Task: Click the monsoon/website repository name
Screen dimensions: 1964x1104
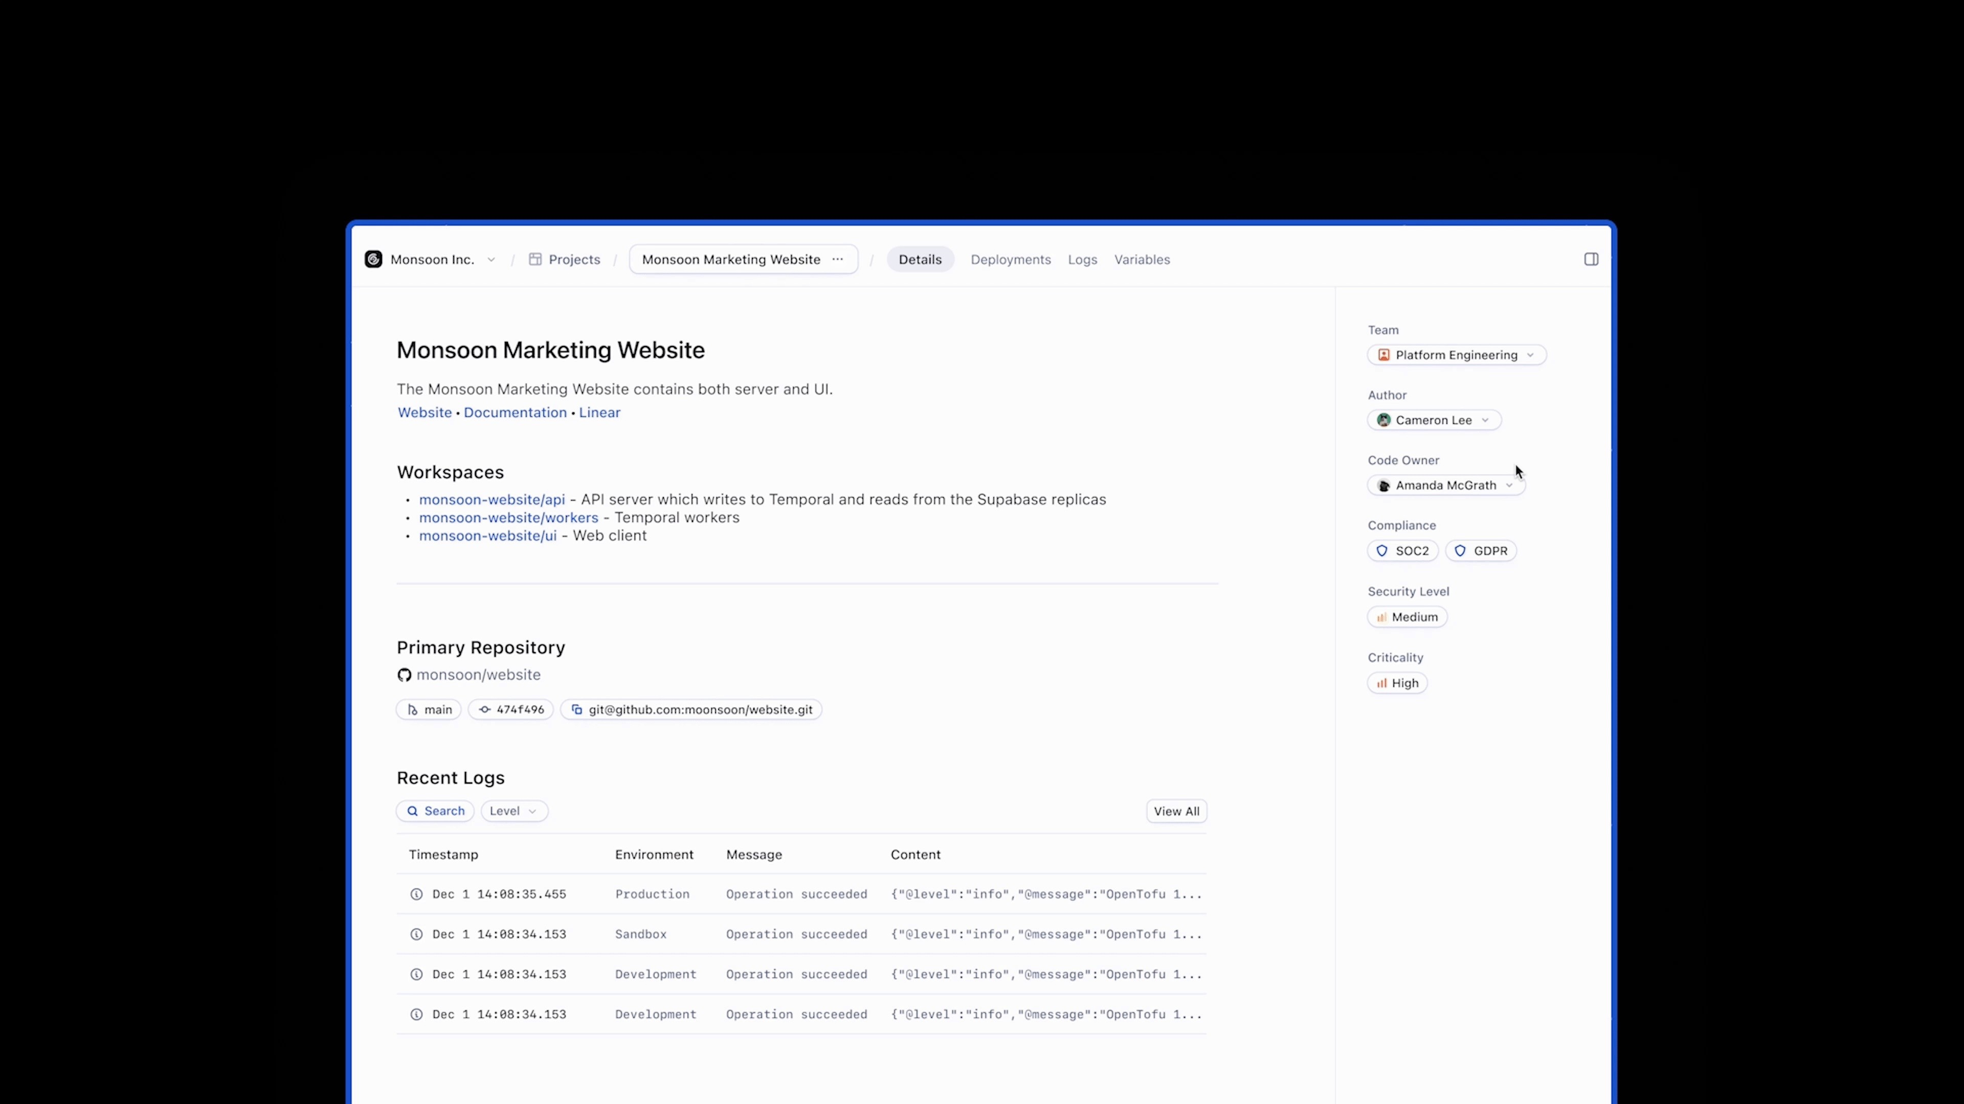Action: pyautogui.click(x=478, y=675)
